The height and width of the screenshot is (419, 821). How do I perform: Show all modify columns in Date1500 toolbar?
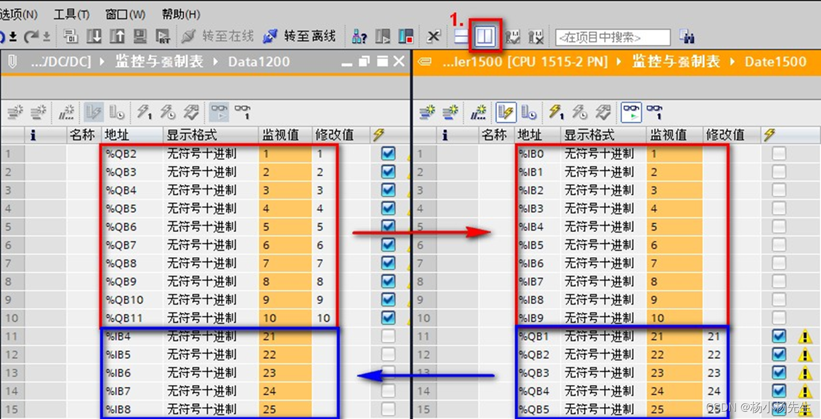[x=506, y=112]
